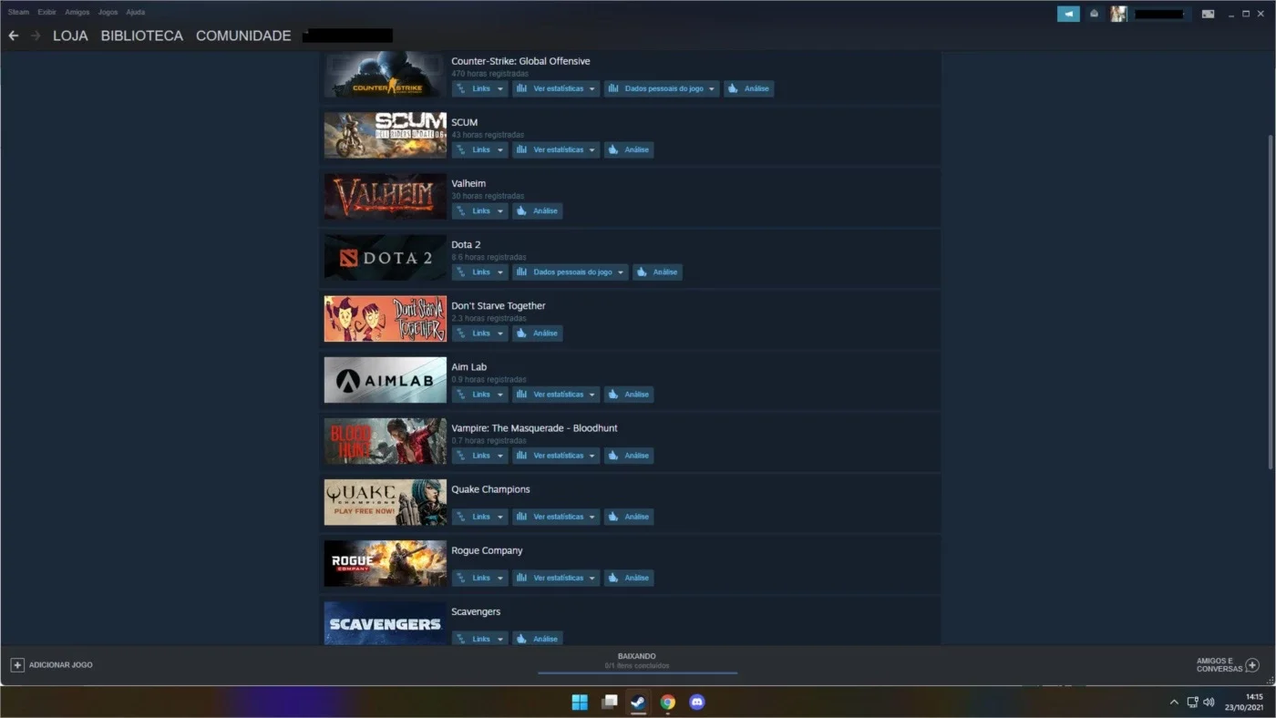Open Rogue Company game title

coord(487,550)
